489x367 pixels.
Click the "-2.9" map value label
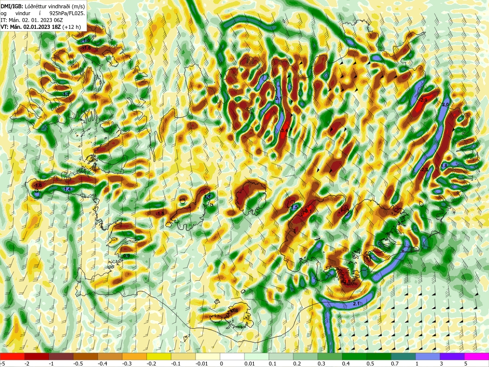pyautogui.click(x=423, y=100)
